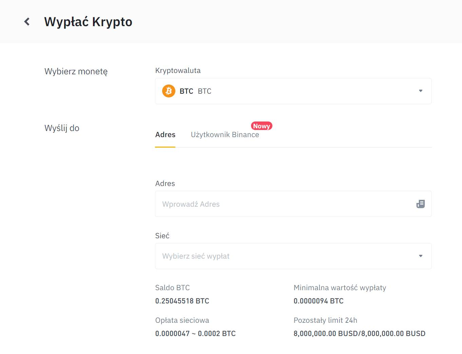
Task: Click the Wyślij do section label
Action: click(x=62, y=128)
